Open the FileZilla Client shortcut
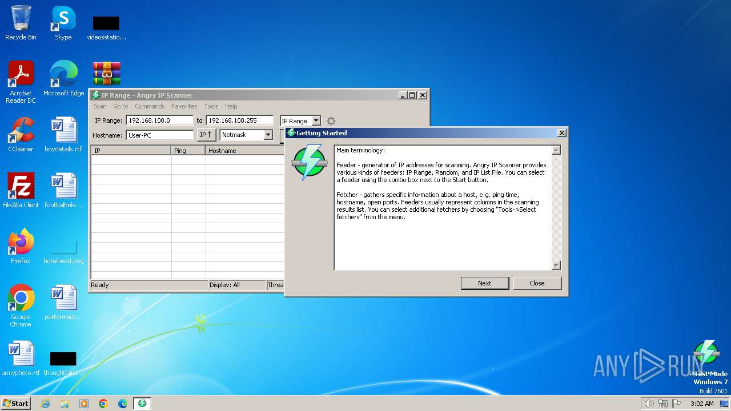 pyautogui.click(x=21, y=191)
